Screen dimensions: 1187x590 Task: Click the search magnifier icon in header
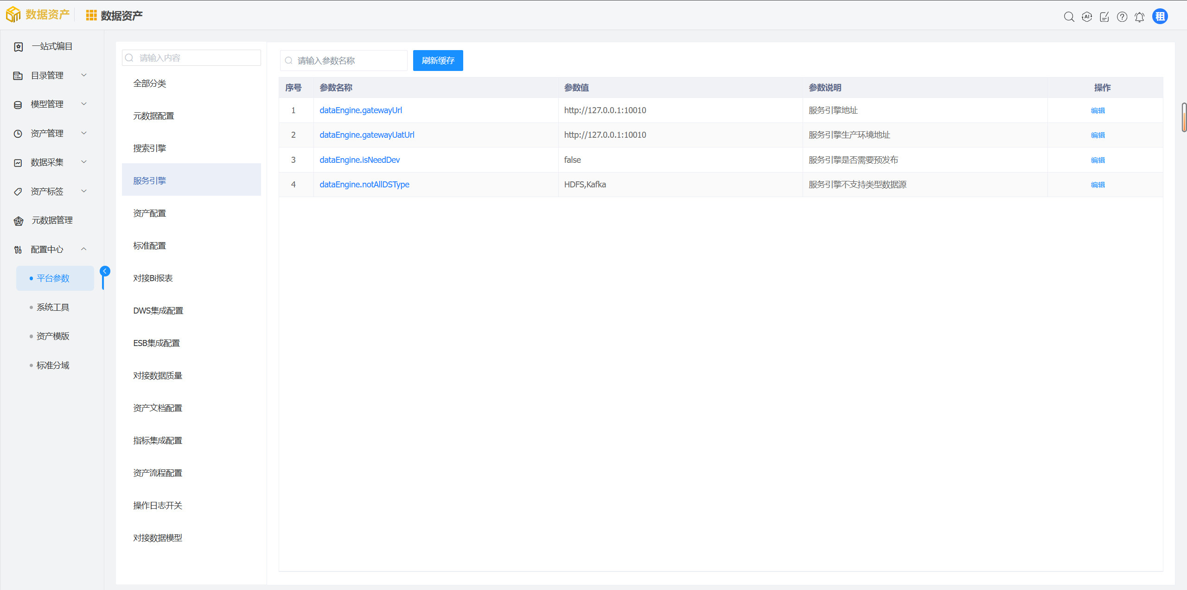(x=1069, y=17)
